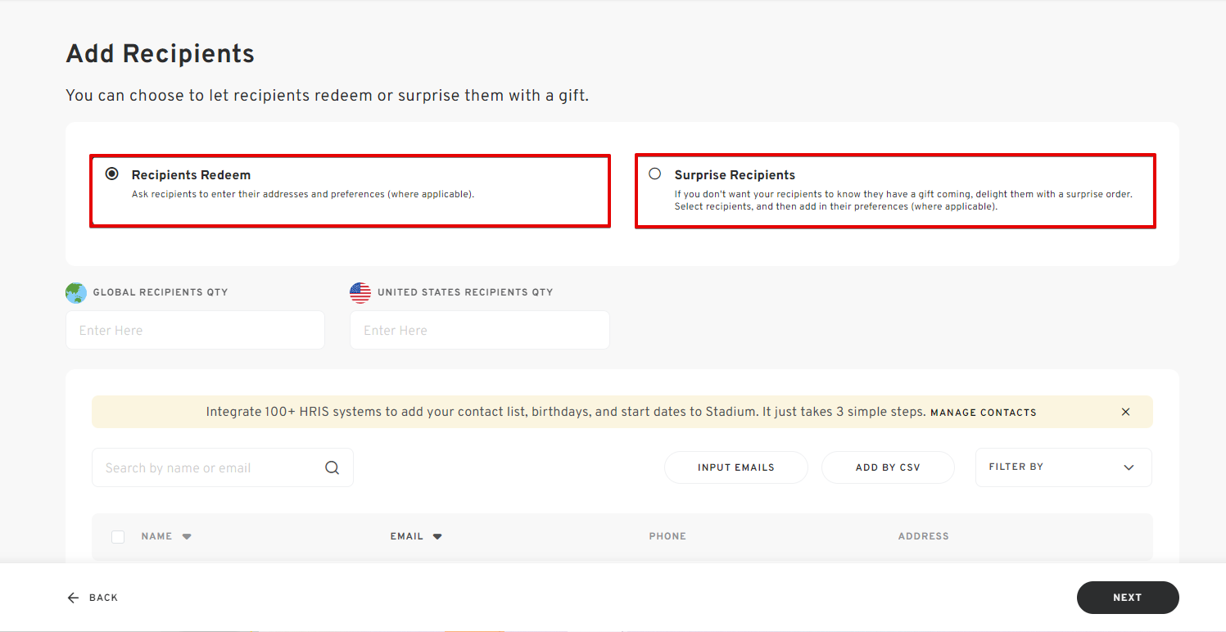Click the back arrow icon
Image resolution: width=1226 pixels, height=632 pixels.
click(74, 598)
